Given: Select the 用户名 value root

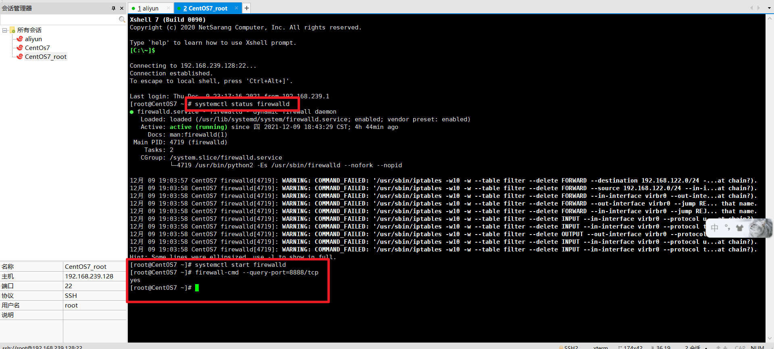Looking at the screenshot, I should click(71, 305).
